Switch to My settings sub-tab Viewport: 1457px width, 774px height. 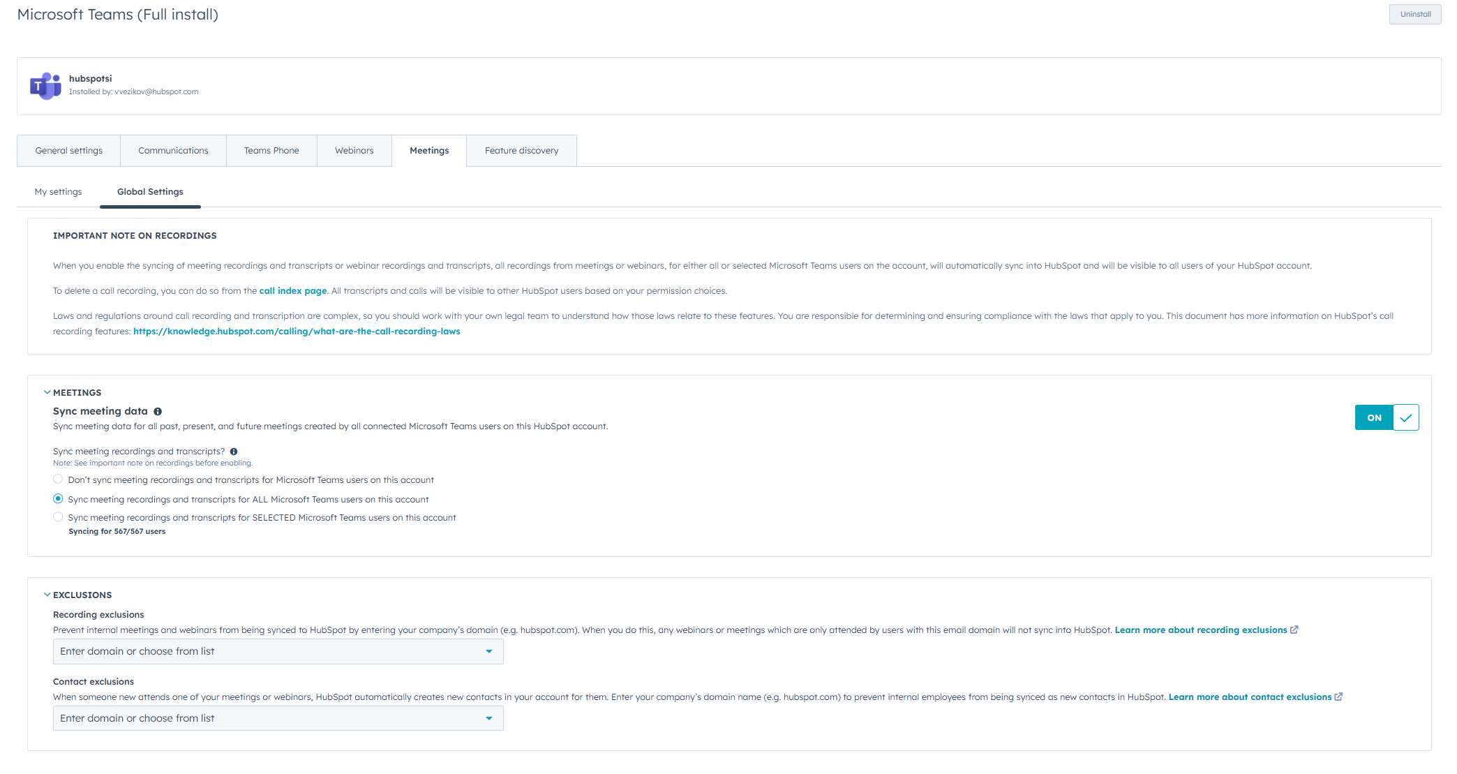[59, 192]
